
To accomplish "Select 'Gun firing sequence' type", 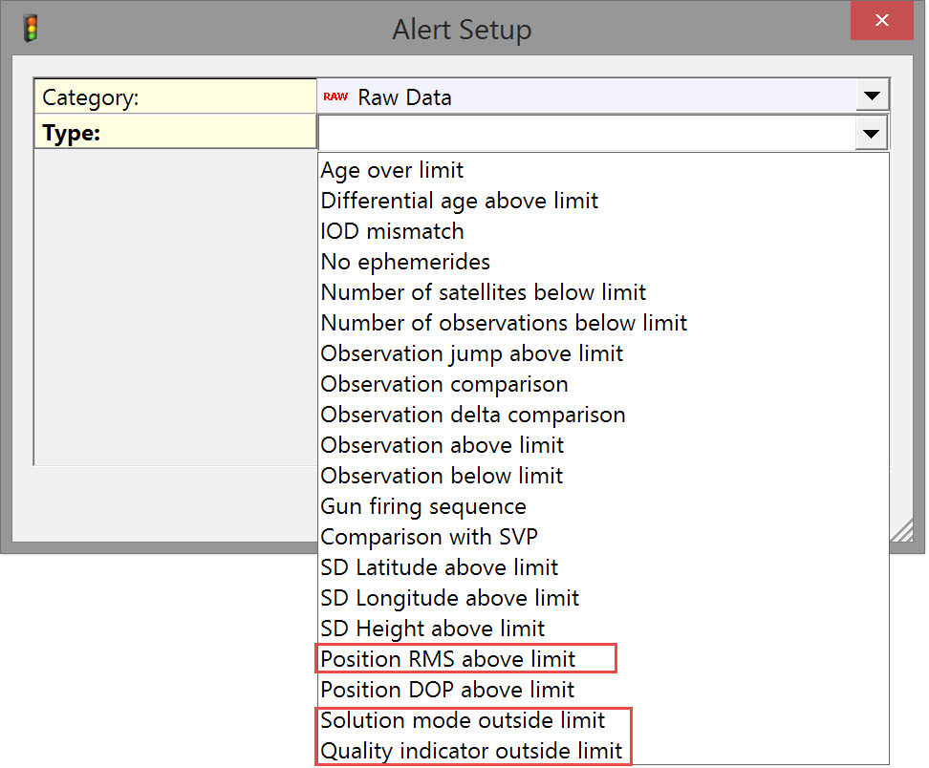I will point(423,506).
